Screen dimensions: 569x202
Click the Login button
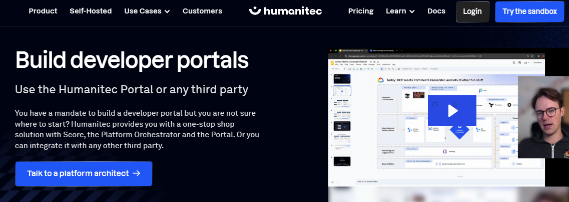coord(472,11)
